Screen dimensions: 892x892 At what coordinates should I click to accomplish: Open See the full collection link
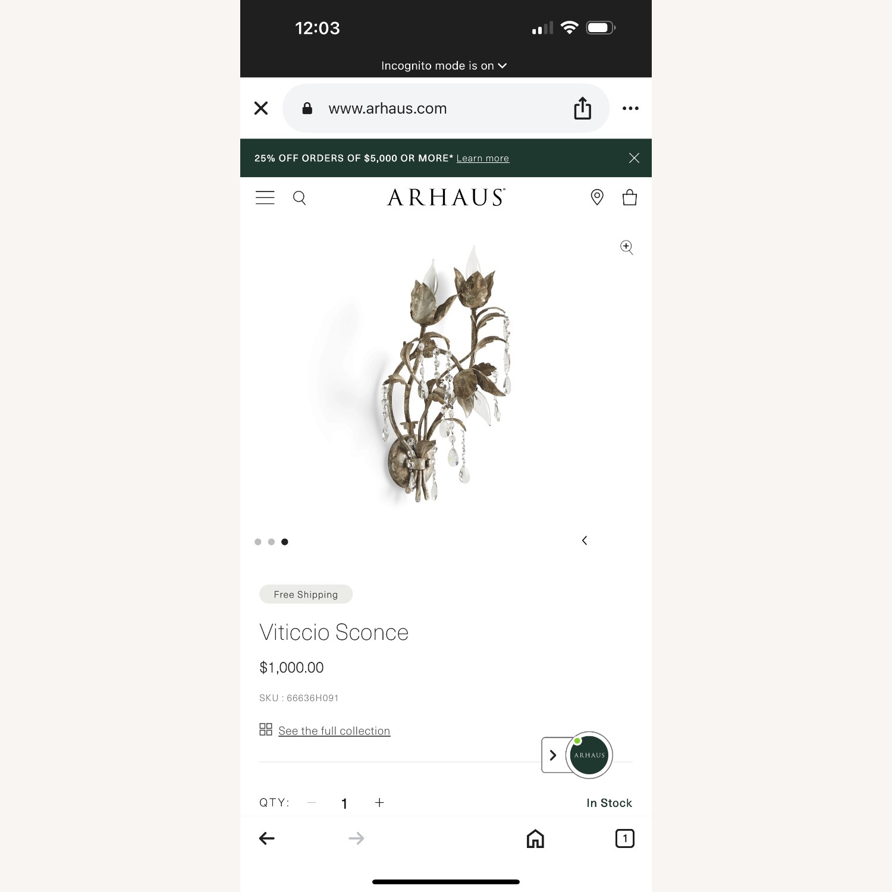[x=334, y=731]
